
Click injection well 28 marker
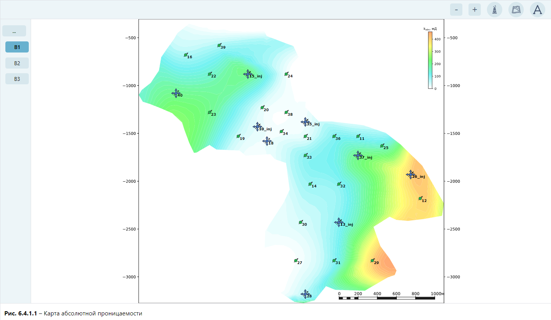click(305, 294)
